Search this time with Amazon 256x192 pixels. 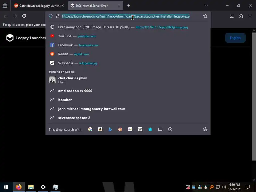coord(100,129)
